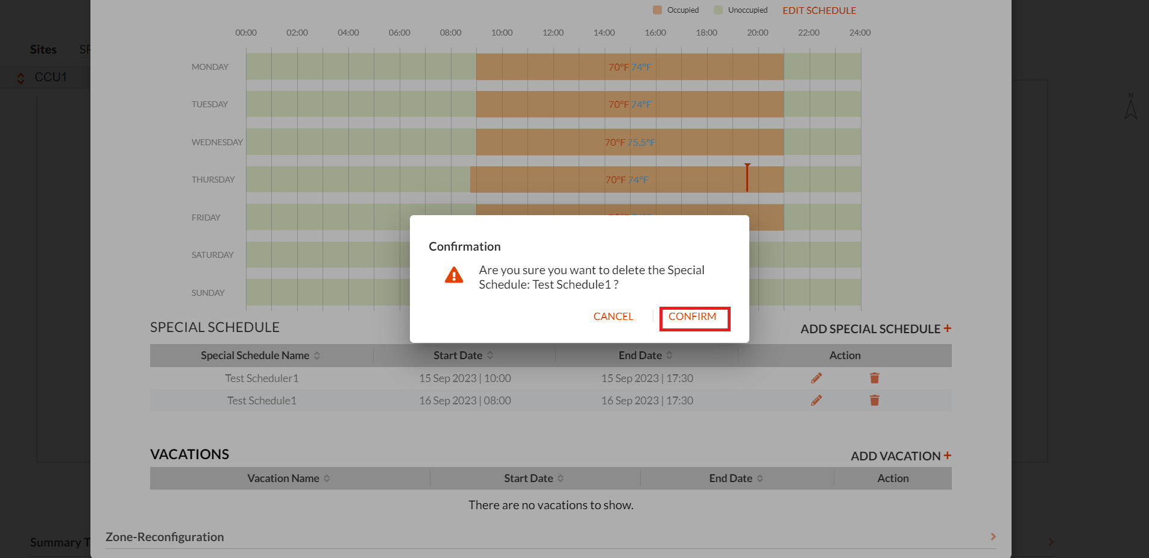
Task: Expand the Zone-Reconfiguration section
Action: point(993,536)
